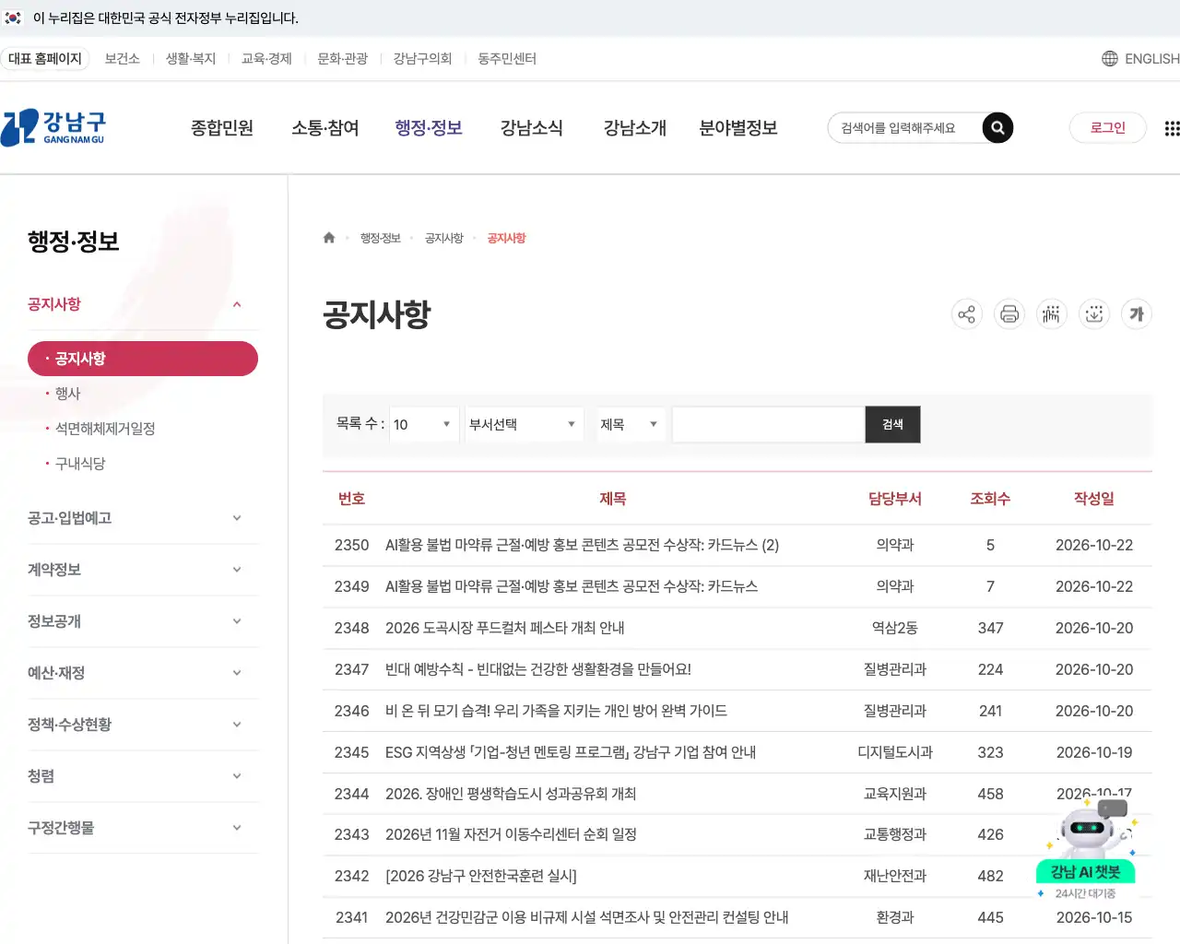Click the header search input field
This screenshot has height=944, width=1180.
[x=905, y=128]
